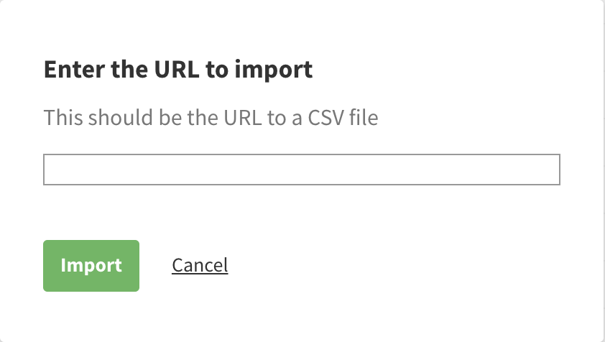Click inside the empty URL field
This screenshot has height=342, width=605.
(301, 170)
